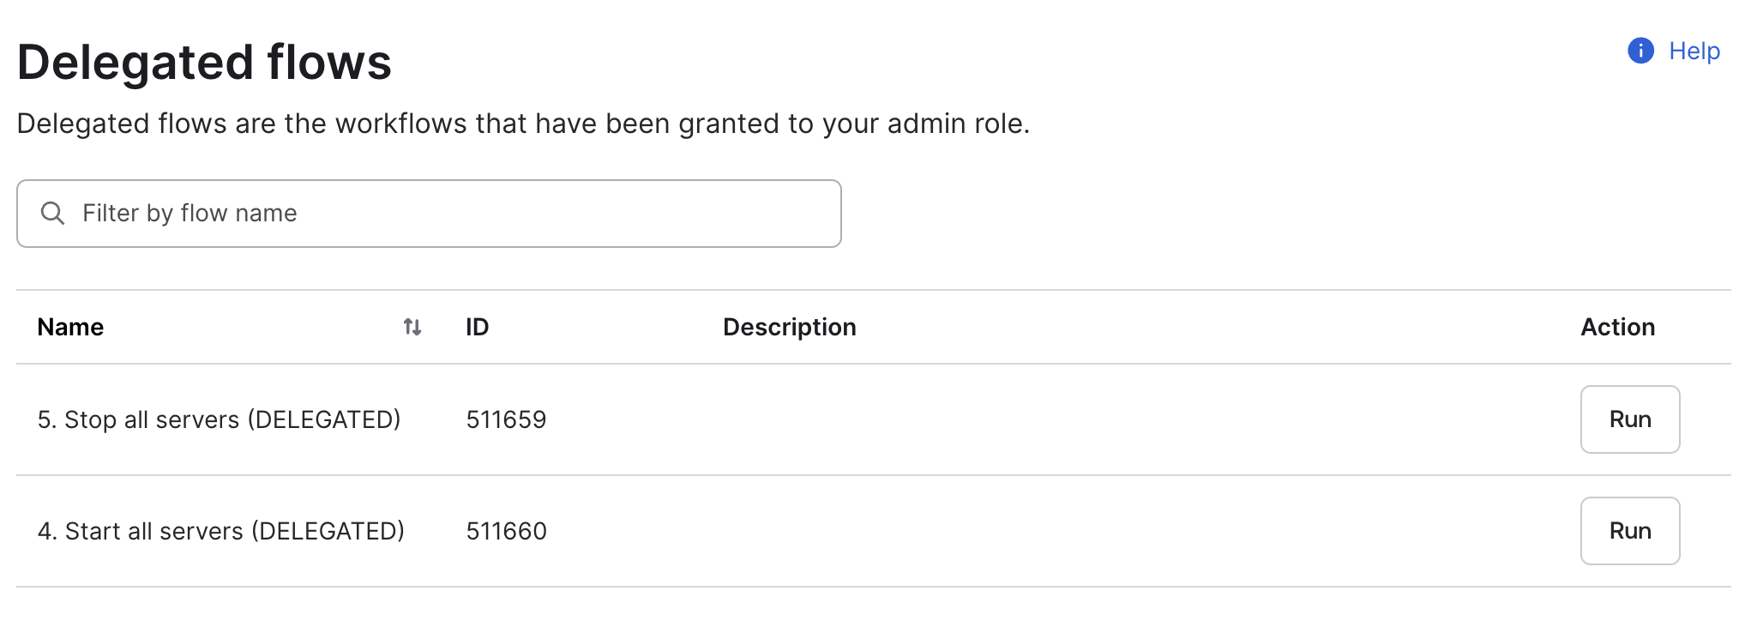
Task: Select the '4. Start all servers (DELEGATED)' name
Action: point(220,531)
